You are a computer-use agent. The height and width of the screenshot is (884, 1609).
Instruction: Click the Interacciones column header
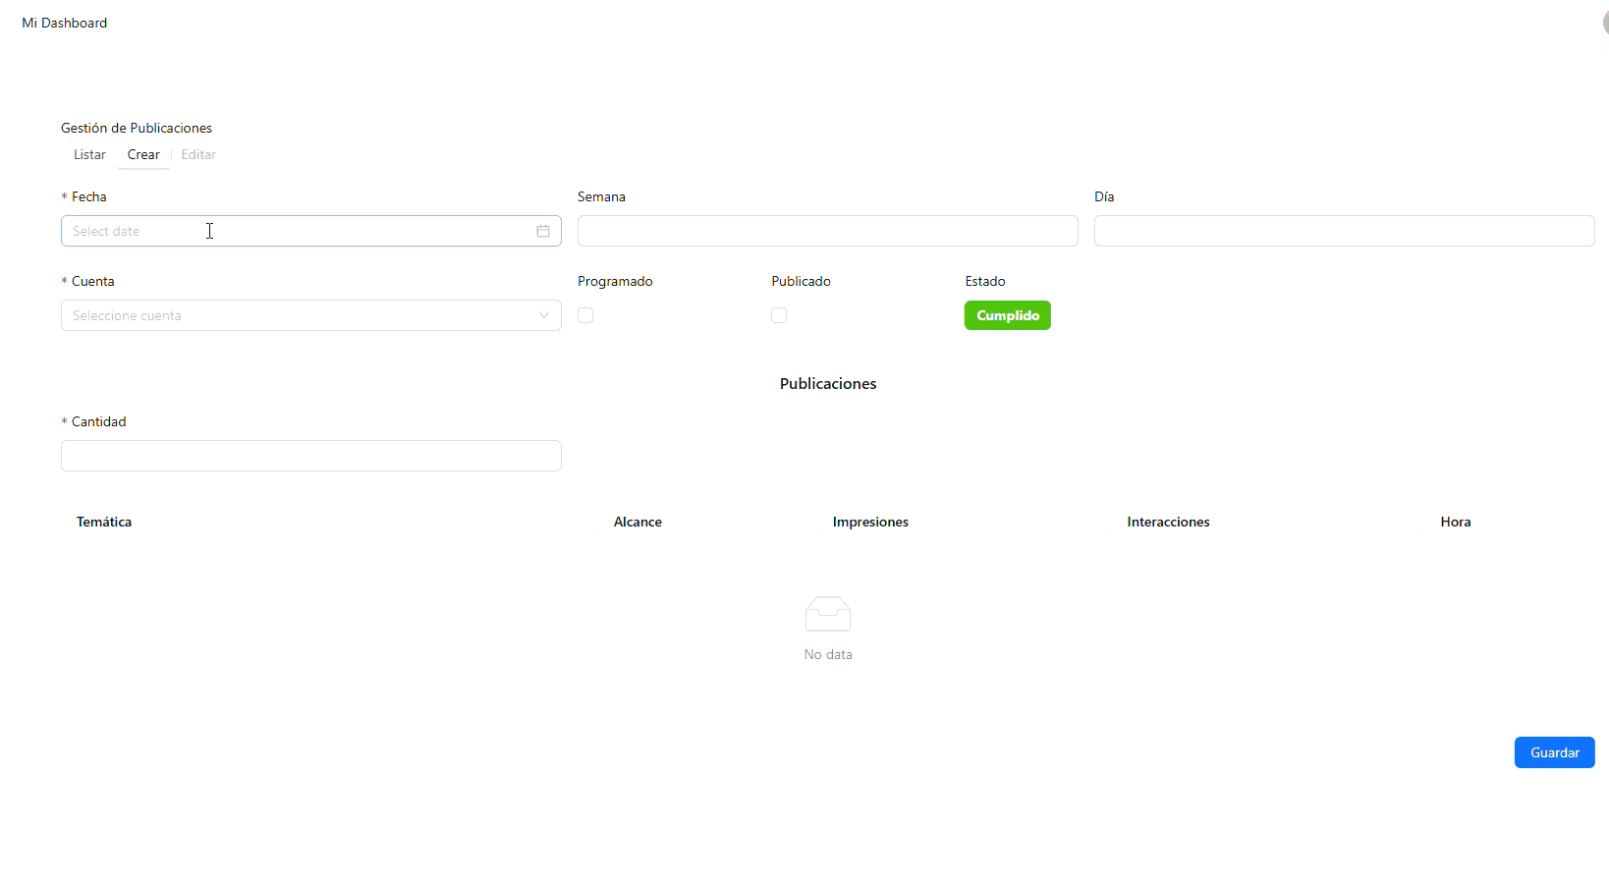pos(1168,522)
